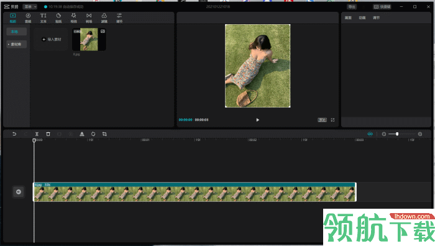Open the 视频 (Video) media tab

tap(13, 18)
